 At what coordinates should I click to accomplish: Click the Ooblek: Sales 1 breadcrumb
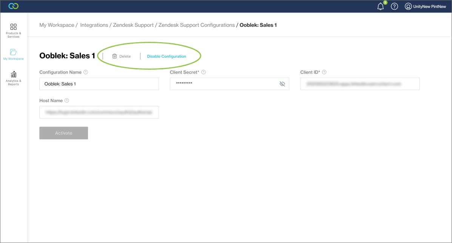pyautogui.click(x=258, y=25)
